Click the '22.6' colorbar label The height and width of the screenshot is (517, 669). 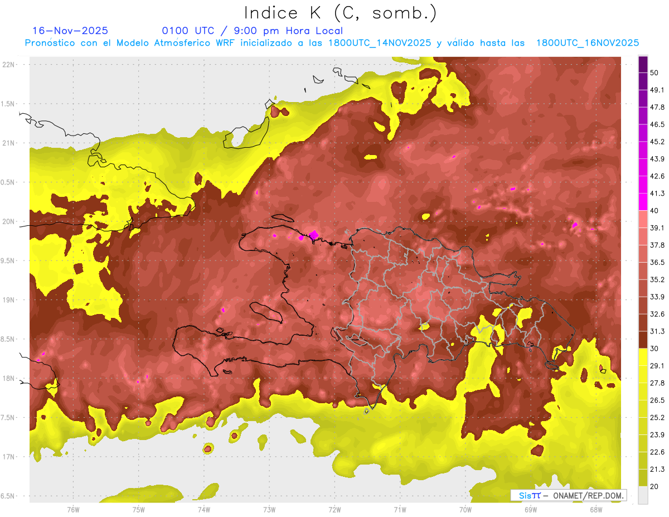[x=657, y=452]
